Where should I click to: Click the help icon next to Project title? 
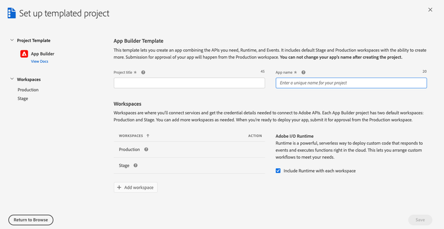pyautogui.click(x=143, y=72)
